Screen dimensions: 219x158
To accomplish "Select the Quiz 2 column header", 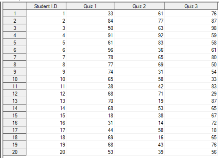I will [139, 6].
